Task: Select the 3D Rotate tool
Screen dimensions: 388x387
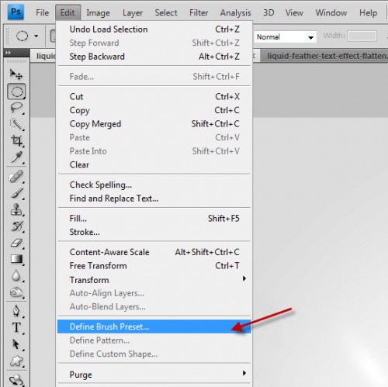Action: pyautogui.click(x=16, y=380)
